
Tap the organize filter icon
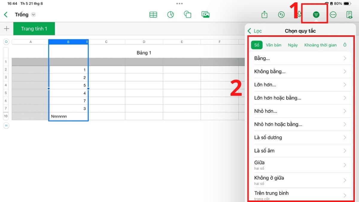coord(316,14)
